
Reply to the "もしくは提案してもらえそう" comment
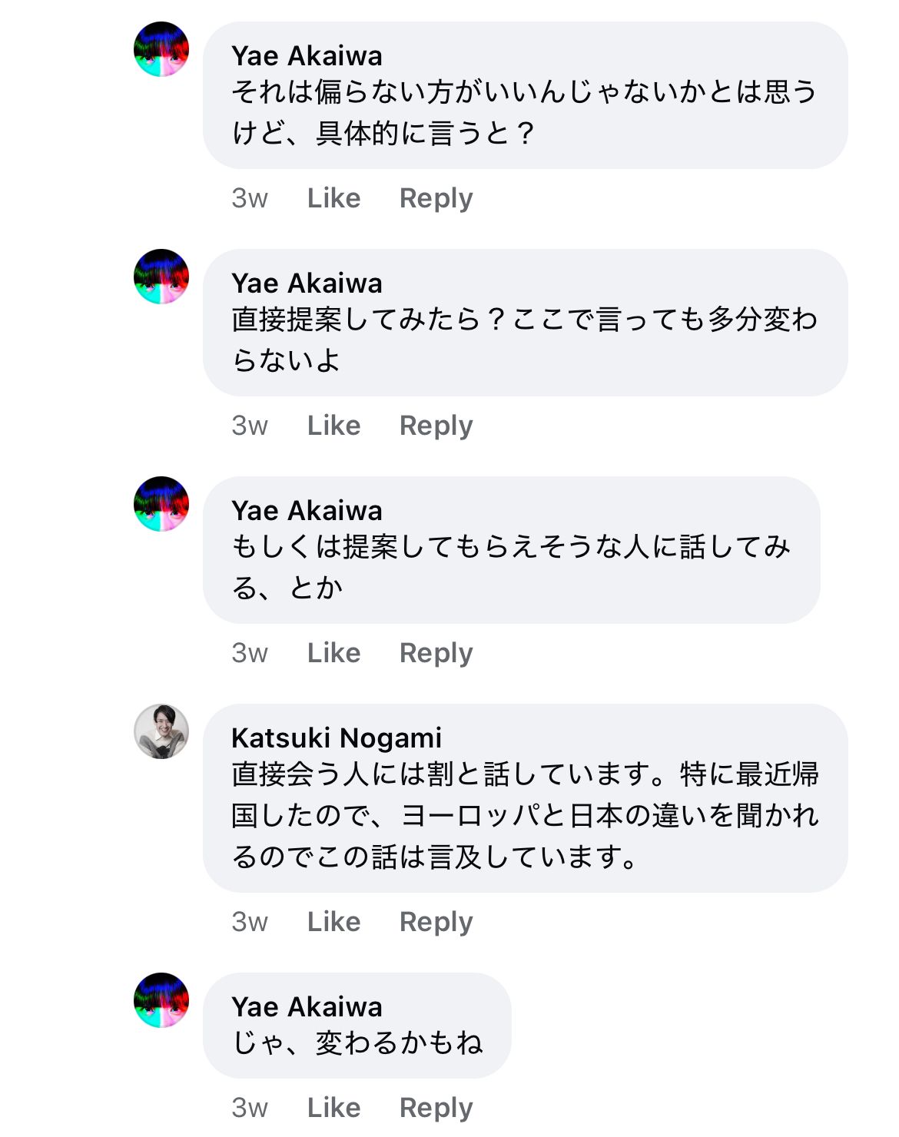coord(436,653)
